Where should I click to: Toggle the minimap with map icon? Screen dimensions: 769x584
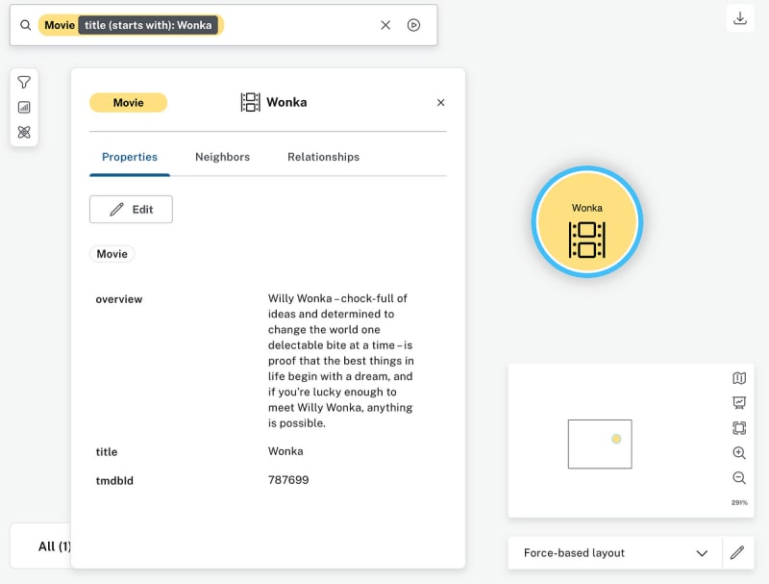click(738, 378)
